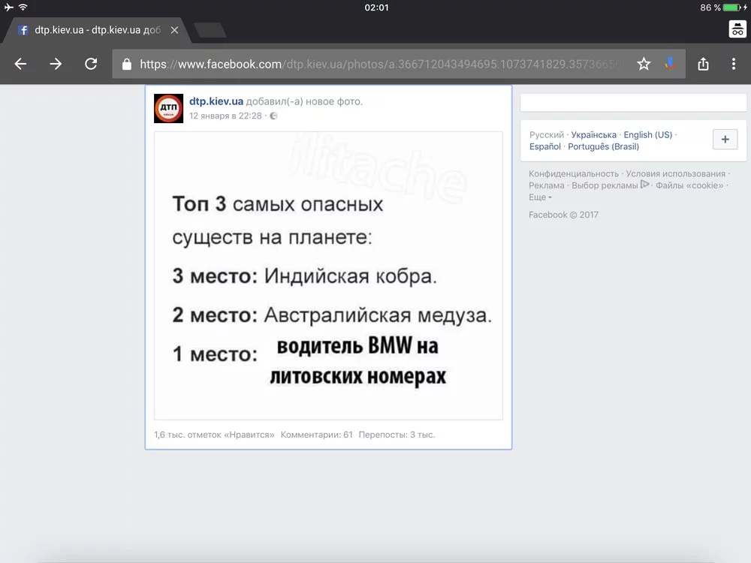
Task: Select the dtp.kiev.ua Facebook tab
Action: coord(98,30)
